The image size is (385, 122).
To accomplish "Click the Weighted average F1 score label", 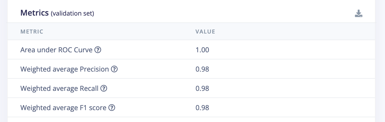I will click(64, 108).
